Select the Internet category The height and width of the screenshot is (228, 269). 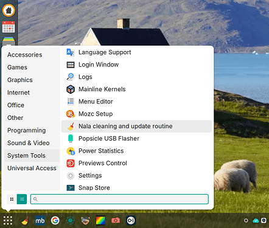pyautogui.click(x=32, y=92)
